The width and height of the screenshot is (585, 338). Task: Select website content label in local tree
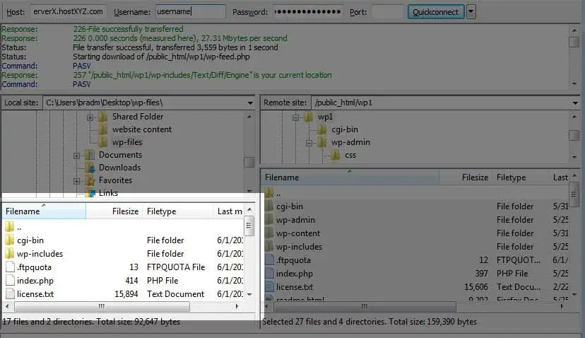142,129
